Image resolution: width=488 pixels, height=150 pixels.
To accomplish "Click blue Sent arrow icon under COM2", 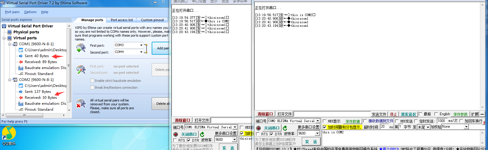I will [x=21, y=92].
